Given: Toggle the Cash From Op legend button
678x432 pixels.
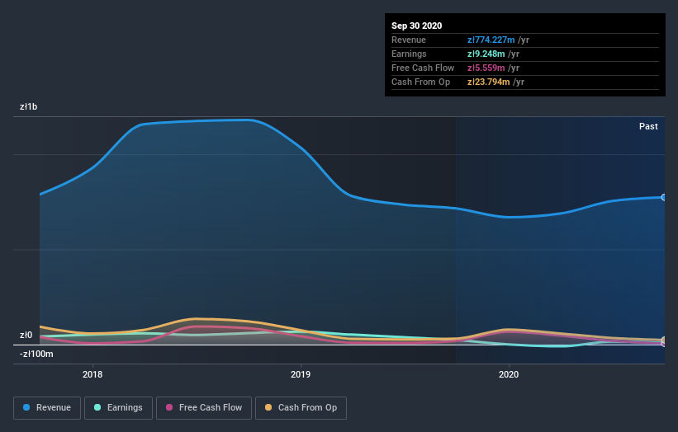Looking at the screenshot, I should [301, 408].
